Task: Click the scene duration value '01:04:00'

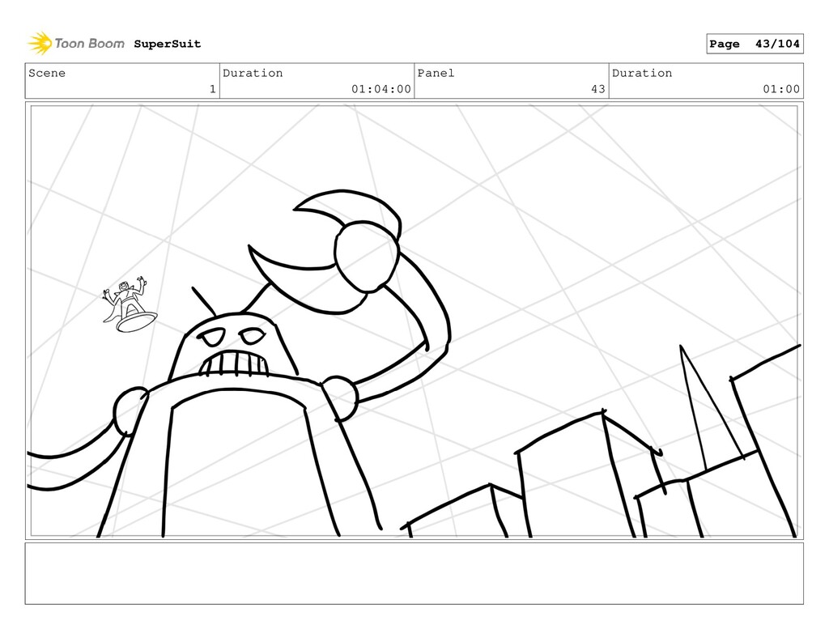Action: tap(381, 89)
